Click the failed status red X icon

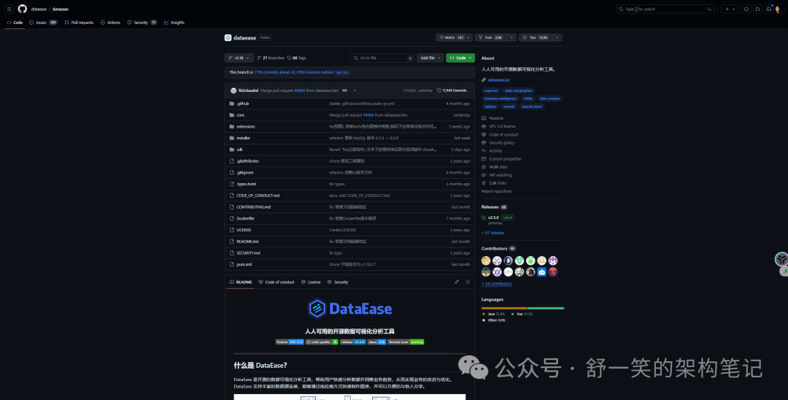click(355, 91)
